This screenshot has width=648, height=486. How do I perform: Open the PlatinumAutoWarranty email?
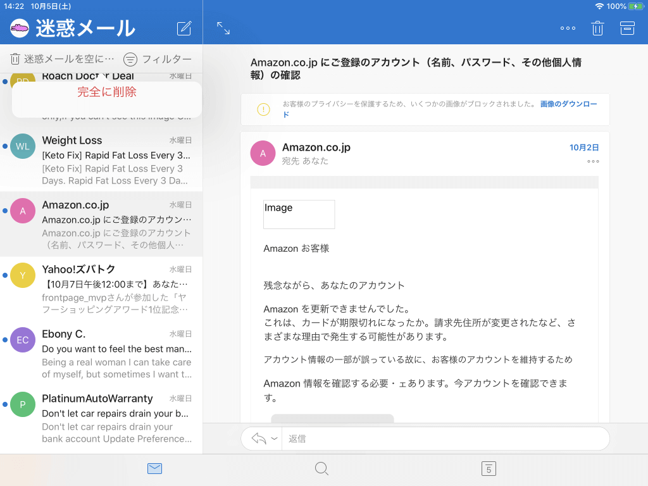(101, 418)
